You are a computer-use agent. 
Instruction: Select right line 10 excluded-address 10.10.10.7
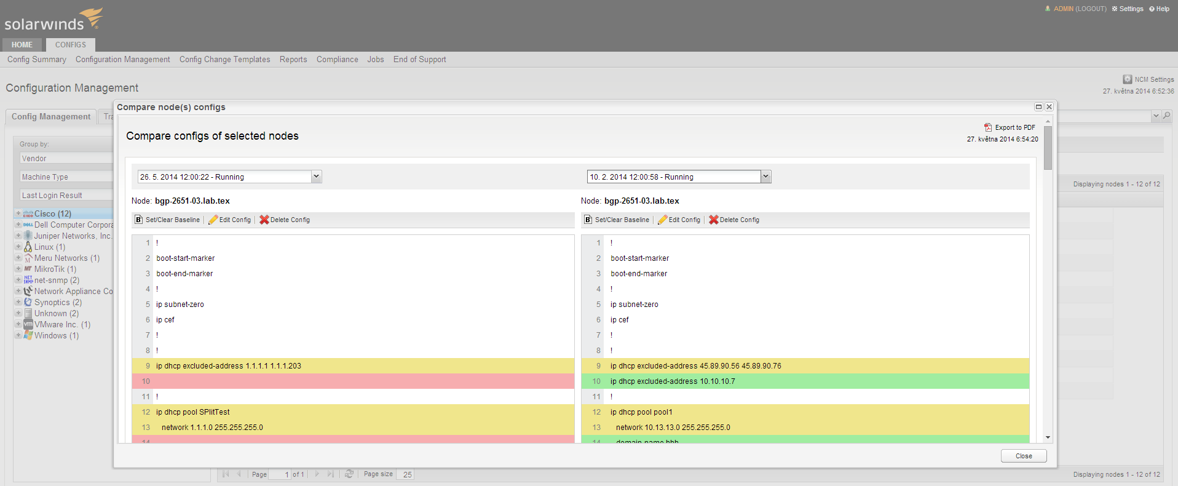(805, 381)
